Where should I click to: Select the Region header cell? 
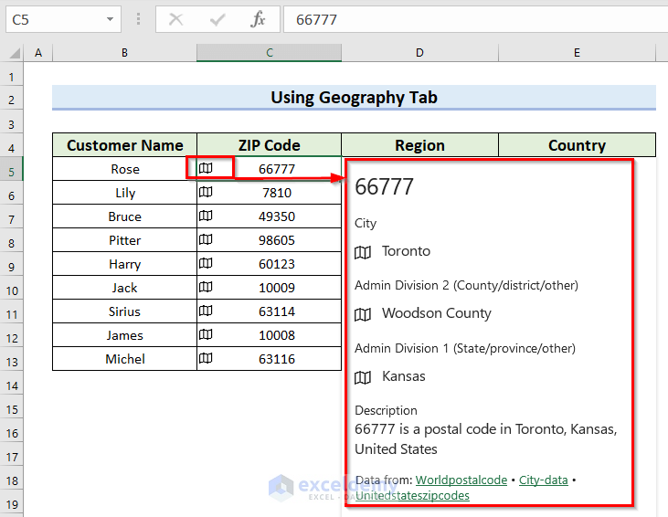pyautogui.click(x=419, y=145)
